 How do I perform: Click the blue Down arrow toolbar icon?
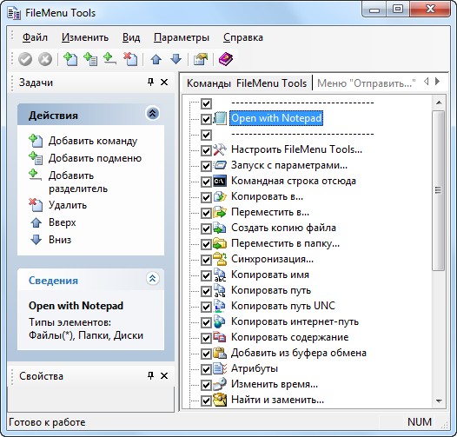[176, 59]
